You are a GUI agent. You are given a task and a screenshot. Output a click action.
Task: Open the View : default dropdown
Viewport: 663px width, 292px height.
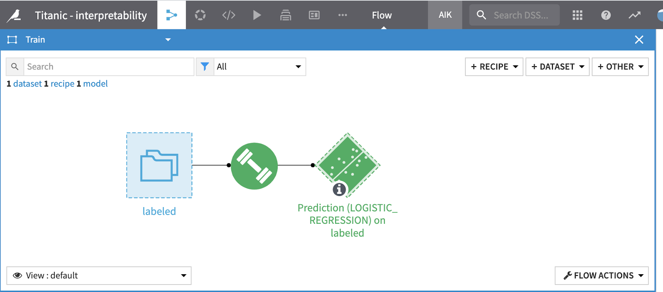coord(99,275)
